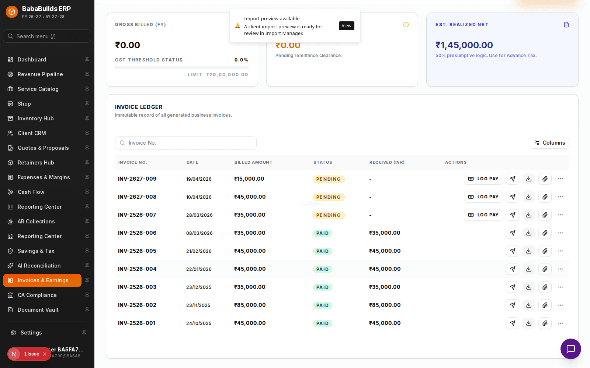Image resolution: width=590 pixels, height=368 pixels.
Task: Open Retainers Hub
Action: [42, 163]
